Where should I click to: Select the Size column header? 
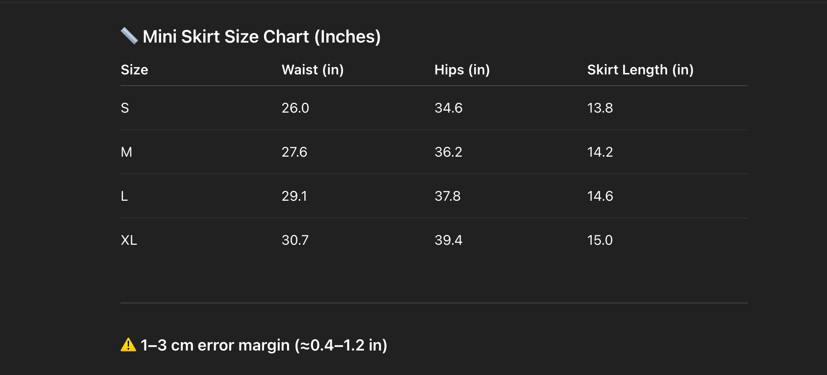point(134,70)
